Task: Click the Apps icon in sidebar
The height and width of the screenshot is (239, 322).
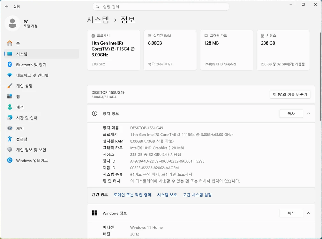Action: pos(10,96)
